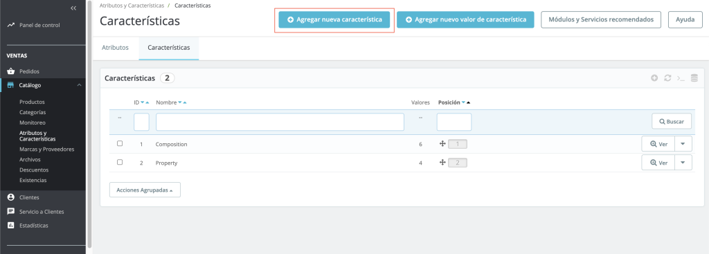Open Archivos in sidebar
The height and width of the screenshot is (254, 709).
point(30,160)
